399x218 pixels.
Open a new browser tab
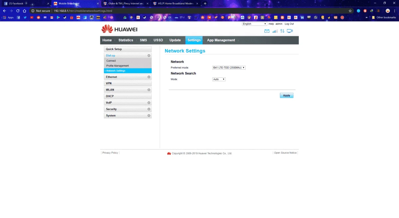[205, 3]
